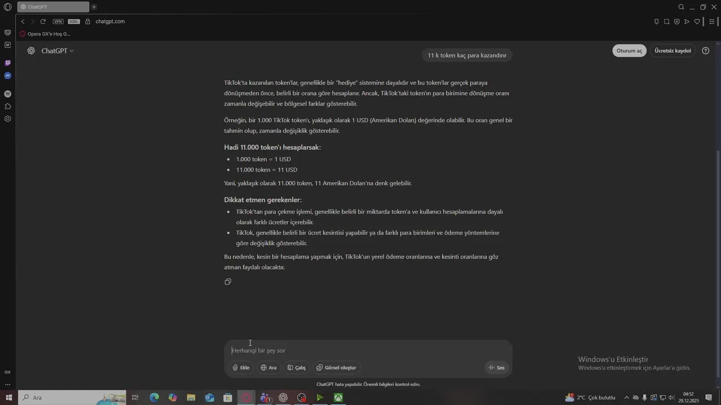Screen dimensions: 721x405
Task: Open Spotify in the Opera sidebar
Action: (7, 94)
